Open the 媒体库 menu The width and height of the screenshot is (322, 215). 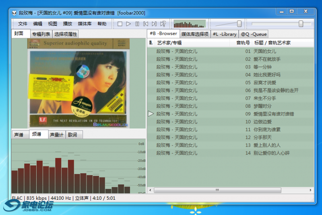[85, 24]
